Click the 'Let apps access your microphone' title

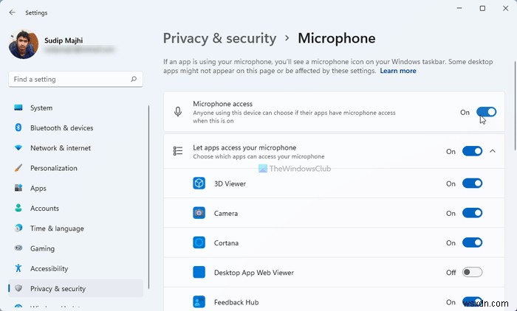click(244, 147)
